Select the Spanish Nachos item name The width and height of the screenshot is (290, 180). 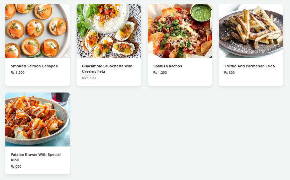coord(168,66)
